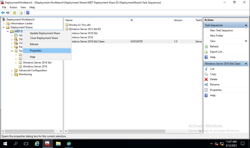This screenshot has width=250, height=148.
Task: Expand the Information Center tree node
Action: click(4, 24)
